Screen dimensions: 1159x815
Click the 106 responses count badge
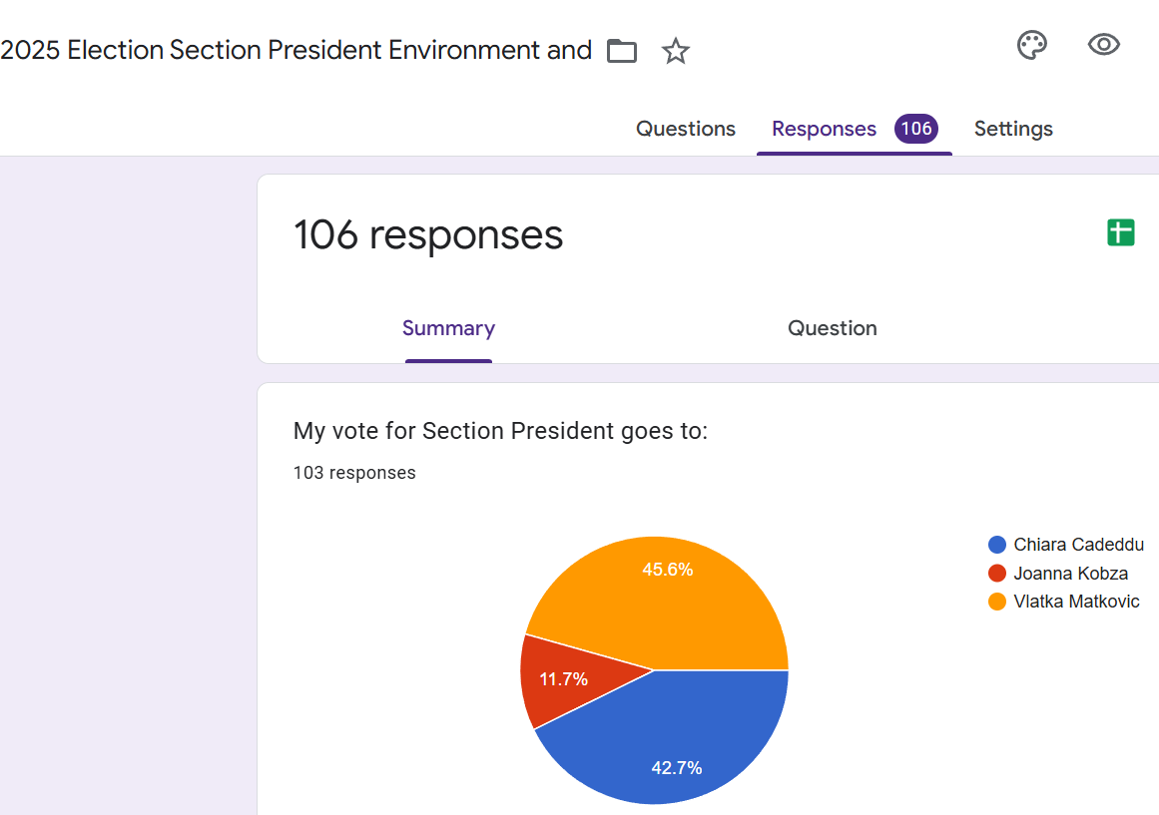pos(915,129)
